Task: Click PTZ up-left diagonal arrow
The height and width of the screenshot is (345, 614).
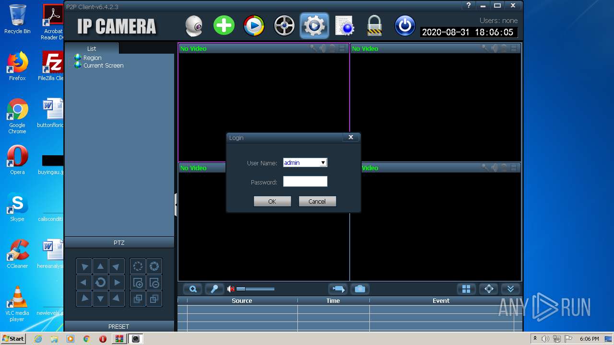Action: [x=84, y=266]
